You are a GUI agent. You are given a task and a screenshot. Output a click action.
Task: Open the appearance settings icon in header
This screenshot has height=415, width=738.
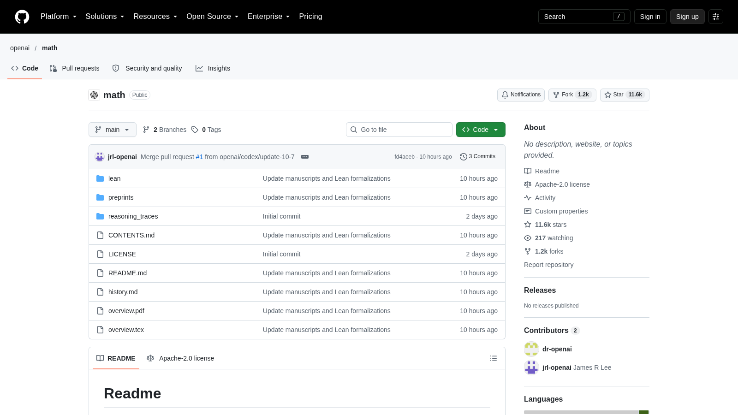pos(716,17)
